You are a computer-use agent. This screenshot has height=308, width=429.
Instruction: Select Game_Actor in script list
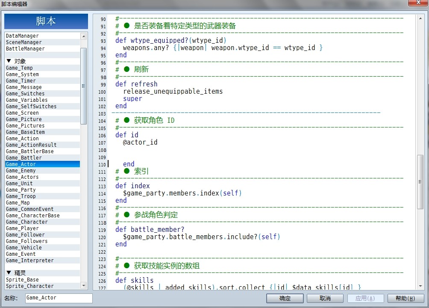tap(42, 164)
